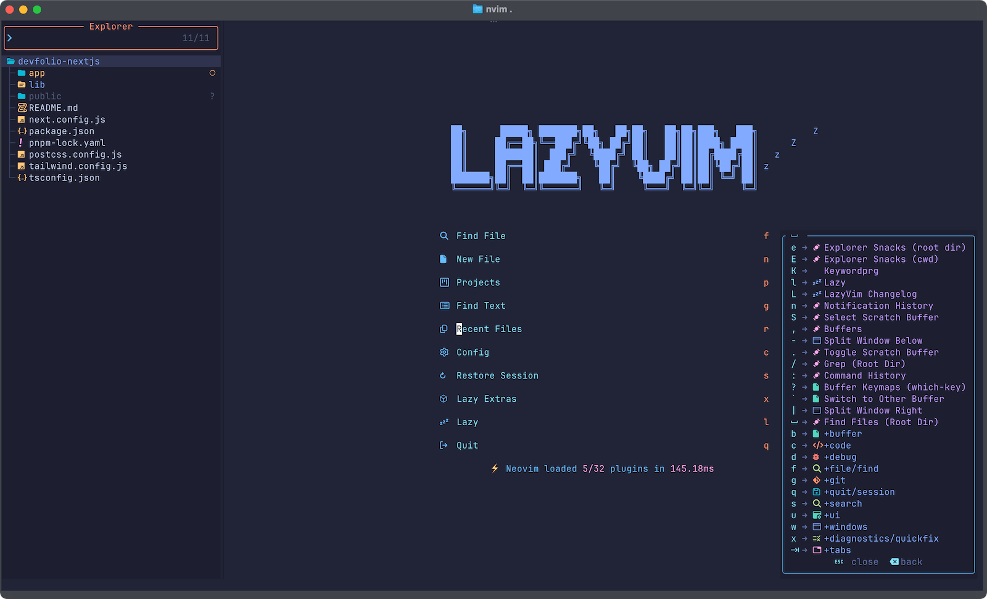
Task: Click the git icon beside +git
Action: click(x=817, y=481)
